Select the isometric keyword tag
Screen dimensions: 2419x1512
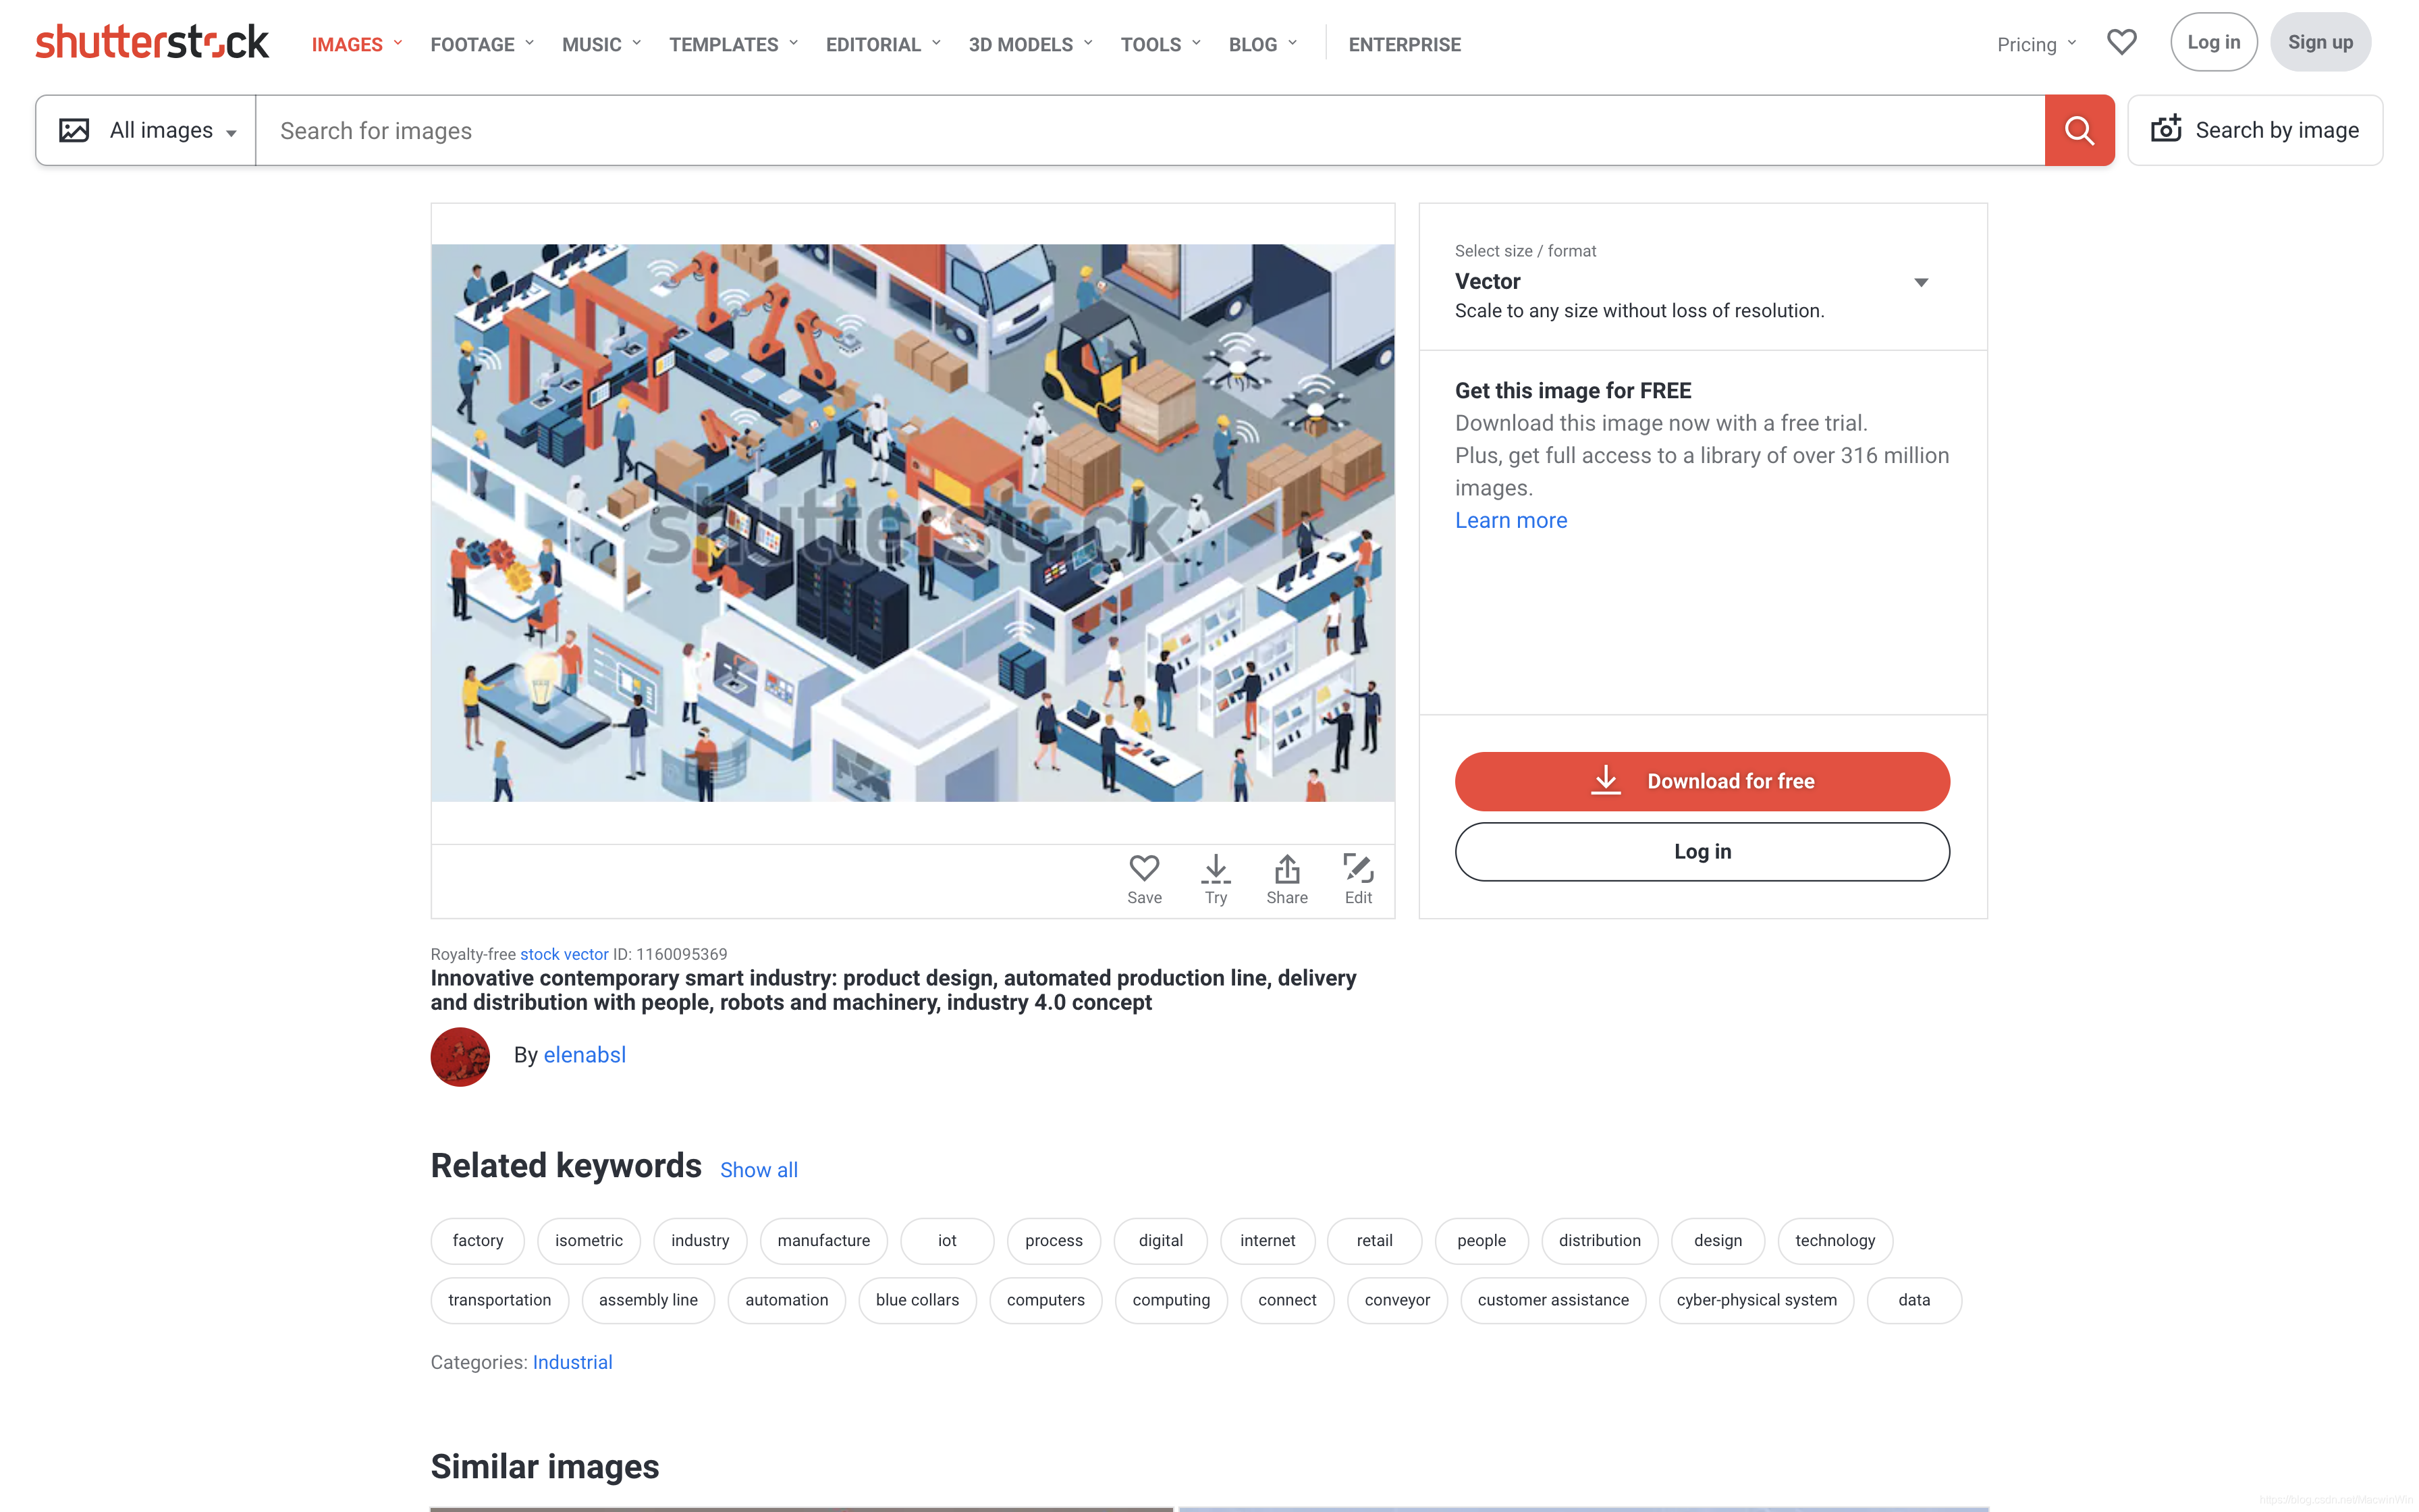[589, 1240]
